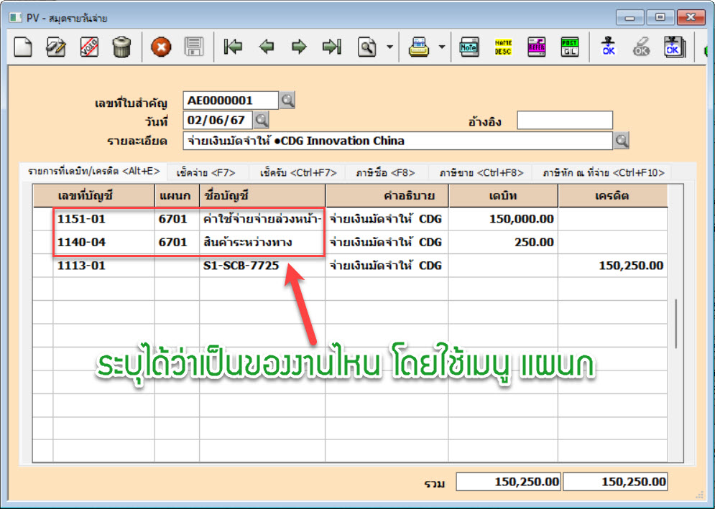Jump to the last record arrow

pos(331,47)
